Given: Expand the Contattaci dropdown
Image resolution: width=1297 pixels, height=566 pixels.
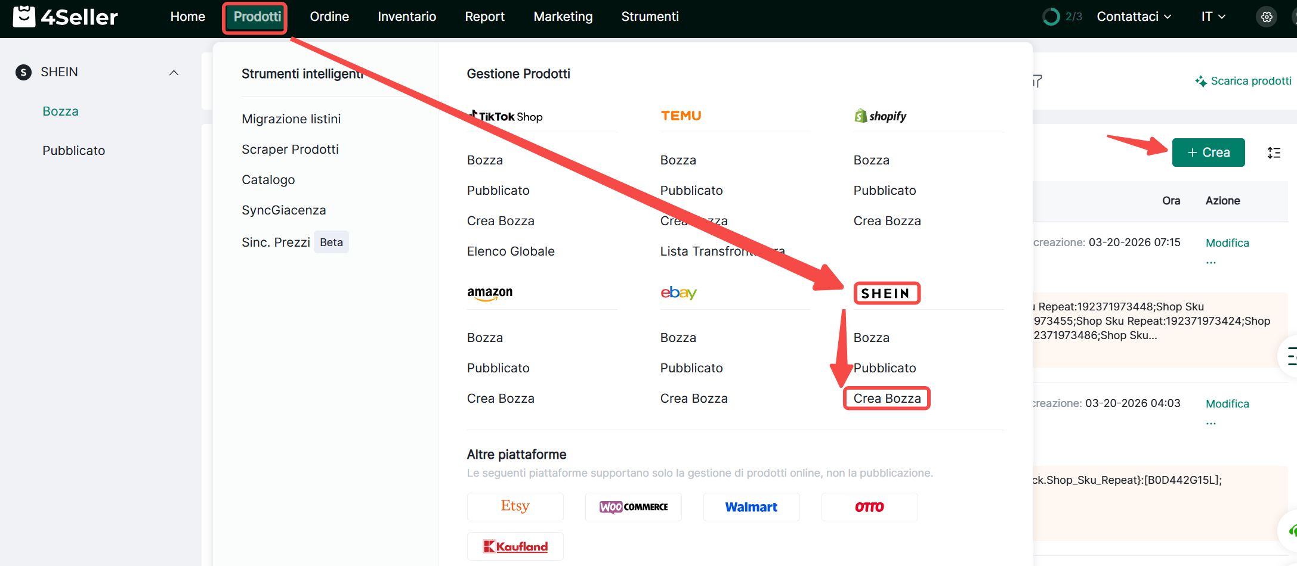Looking at the screenshot, I should (x=1134, y=17).
